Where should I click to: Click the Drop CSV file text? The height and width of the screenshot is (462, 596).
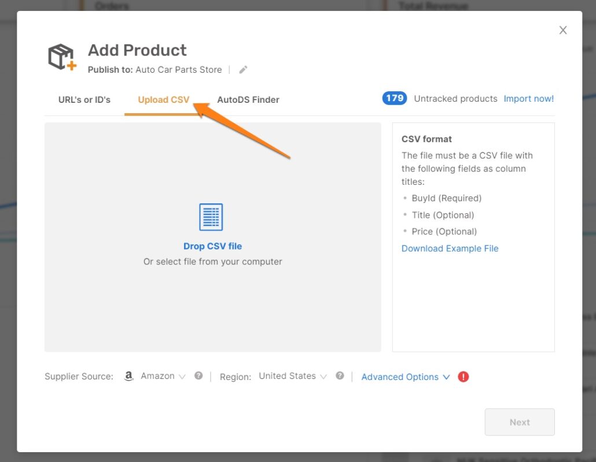[x=212, y=246]
